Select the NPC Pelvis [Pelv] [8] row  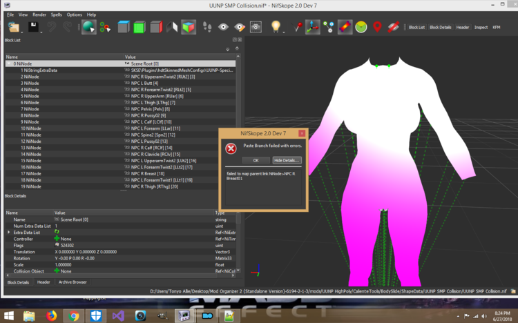tap(120, 108)
